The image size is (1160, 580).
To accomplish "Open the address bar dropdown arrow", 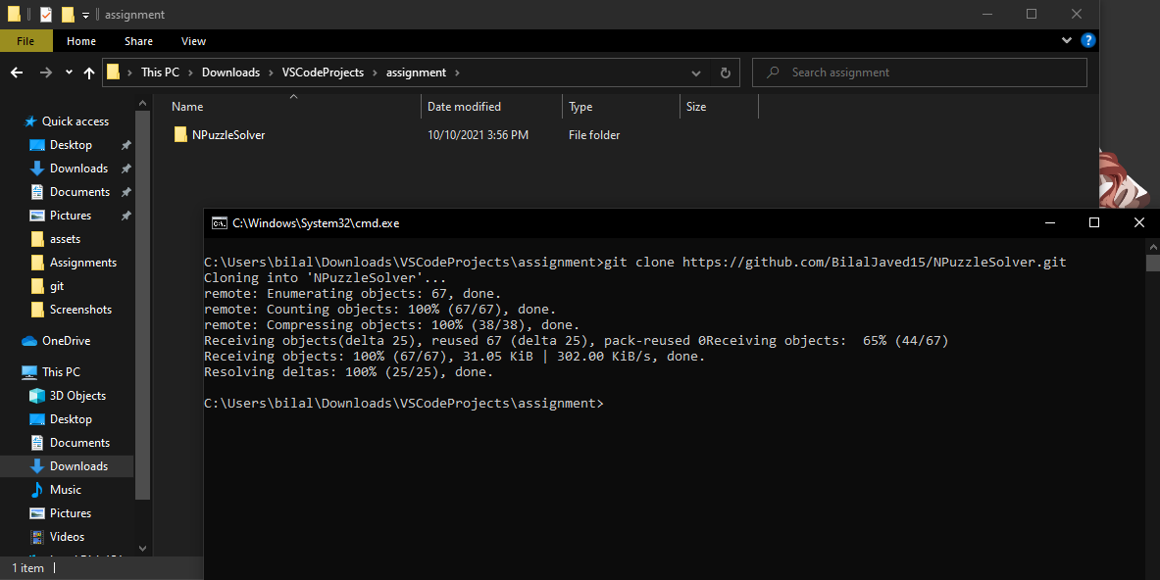I will pos(696,72).
